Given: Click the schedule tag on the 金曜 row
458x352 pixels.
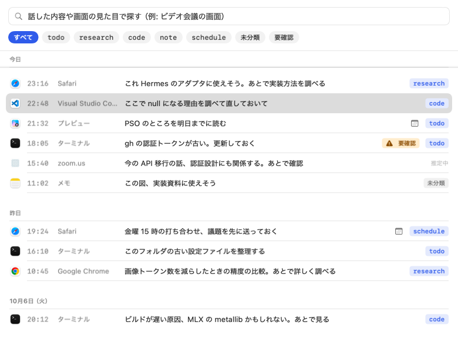Looking at the screenshot, I should [x=429, y=231].
